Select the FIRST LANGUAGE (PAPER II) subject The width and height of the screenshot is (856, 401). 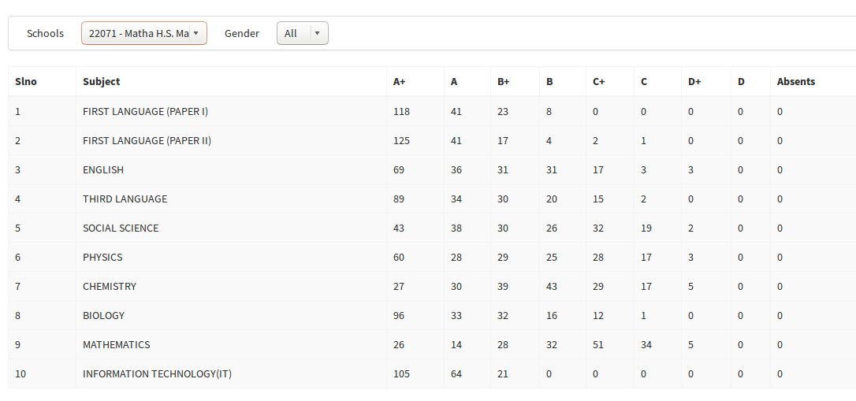coord(147,140)
